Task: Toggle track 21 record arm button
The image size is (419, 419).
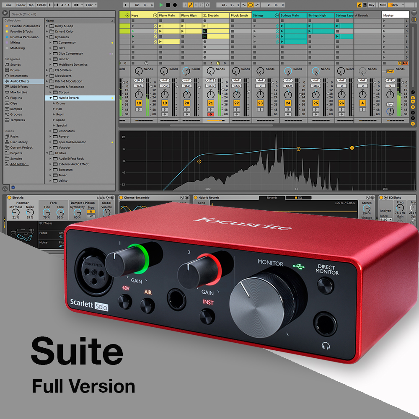Action: pos(211,114)
